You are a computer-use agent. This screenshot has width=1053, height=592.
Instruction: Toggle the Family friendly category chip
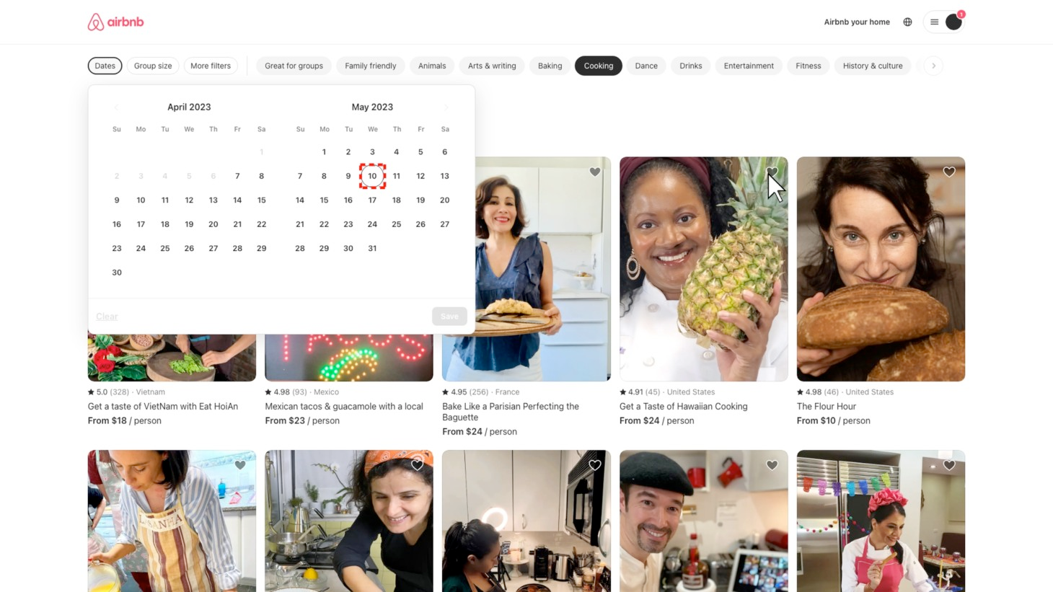tap(371, 66)
